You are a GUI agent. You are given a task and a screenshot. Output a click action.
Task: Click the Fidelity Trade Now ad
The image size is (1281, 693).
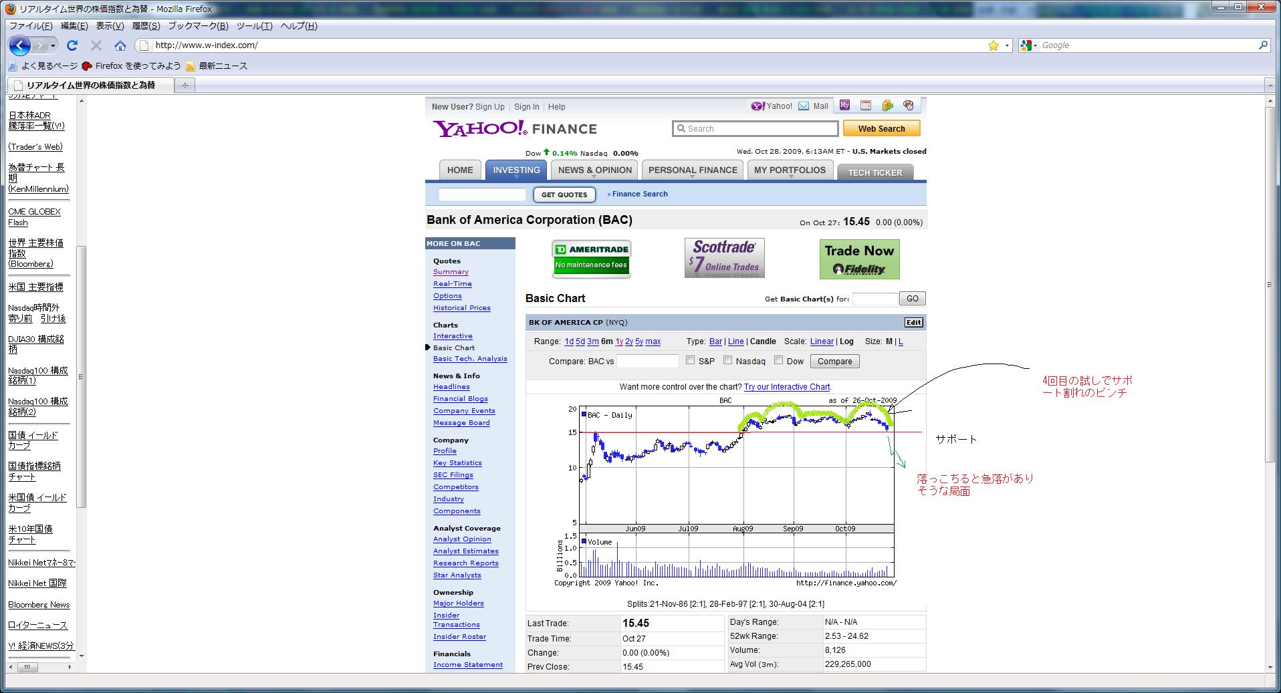click(x=860, y=259)
